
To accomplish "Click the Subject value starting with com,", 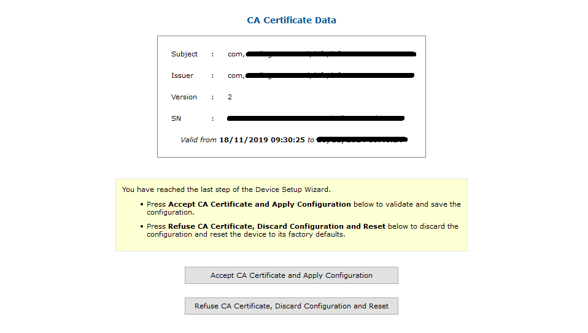I will (322, 54).
